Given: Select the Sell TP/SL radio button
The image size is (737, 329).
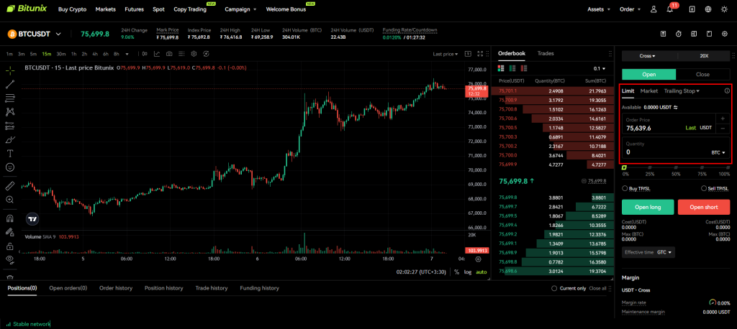Looking at the screenshot, I should [x=703, y=188].
